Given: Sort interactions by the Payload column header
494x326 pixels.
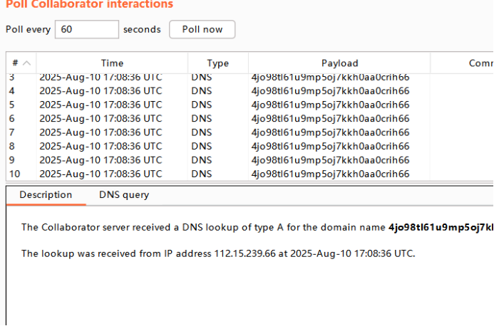Looking at the screenshot, I should coord(339,63).
